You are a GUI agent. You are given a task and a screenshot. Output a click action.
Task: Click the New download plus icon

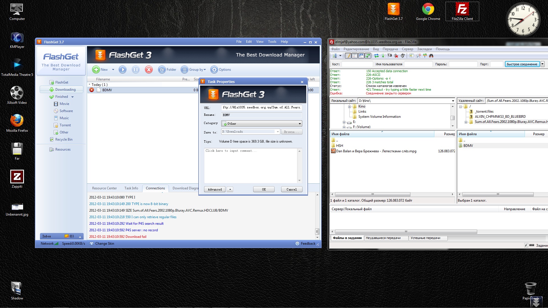click(x=96, y=70)
